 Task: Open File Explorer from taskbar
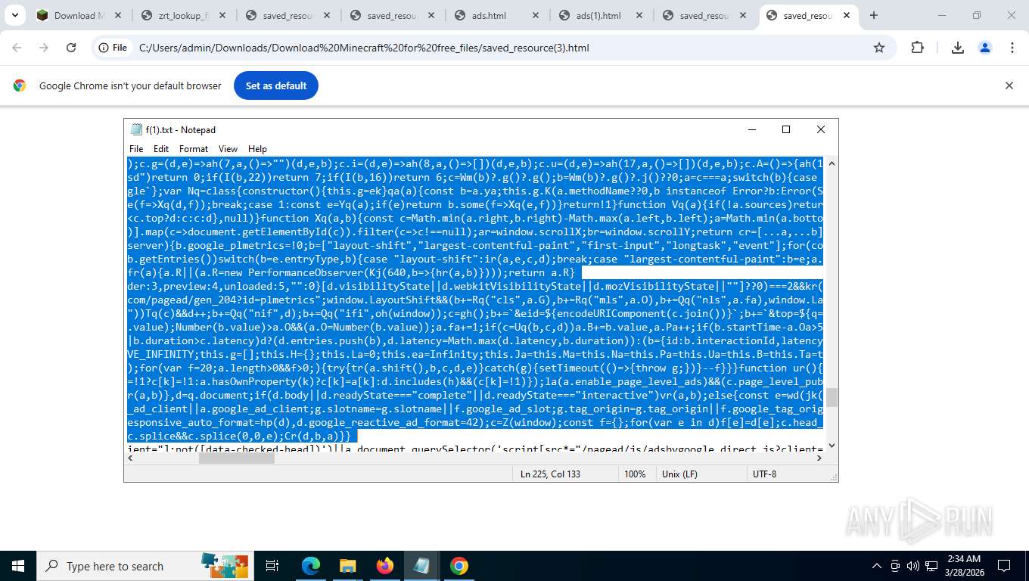click(x=347, y=566)
